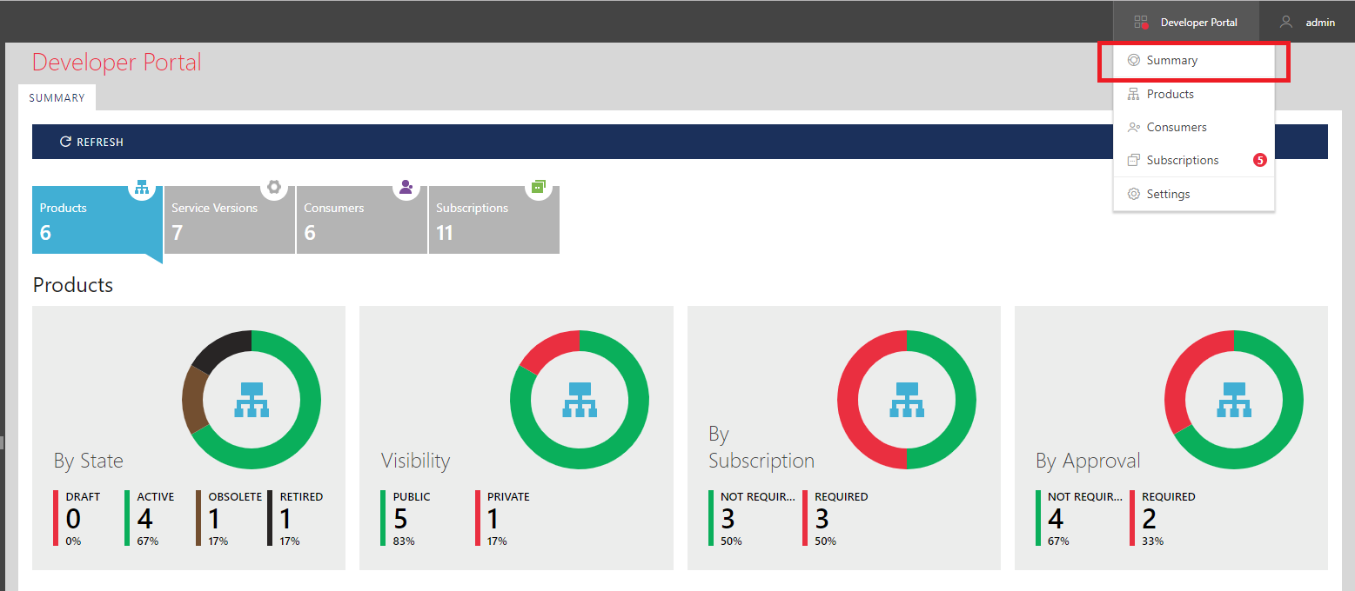Select the Products count tile
1355x591 pixels.
97,220
